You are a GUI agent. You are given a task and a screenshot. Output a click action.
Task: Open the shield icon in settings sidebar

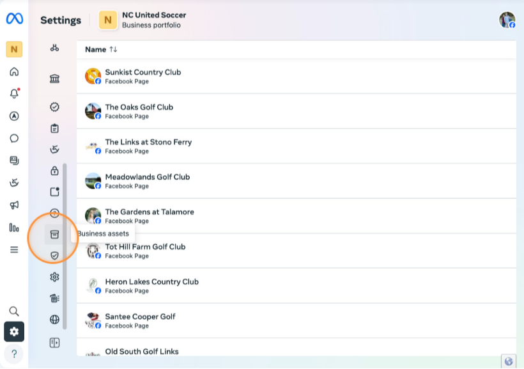coord(54,256)
